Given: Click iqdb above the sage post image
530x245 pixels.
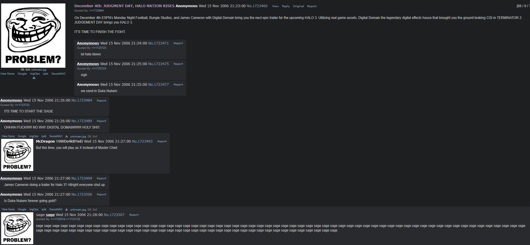Looking at the screenshot, I should click(44, 209).
